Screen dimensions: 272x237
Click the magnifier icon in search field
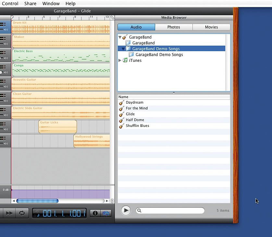(x=139, y=210)
